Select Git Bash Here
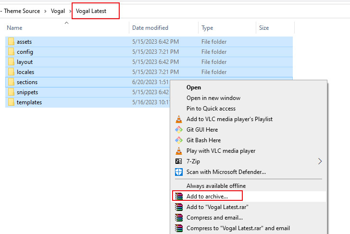This screenshot has width=350, height=234. (x=203, y=140)
